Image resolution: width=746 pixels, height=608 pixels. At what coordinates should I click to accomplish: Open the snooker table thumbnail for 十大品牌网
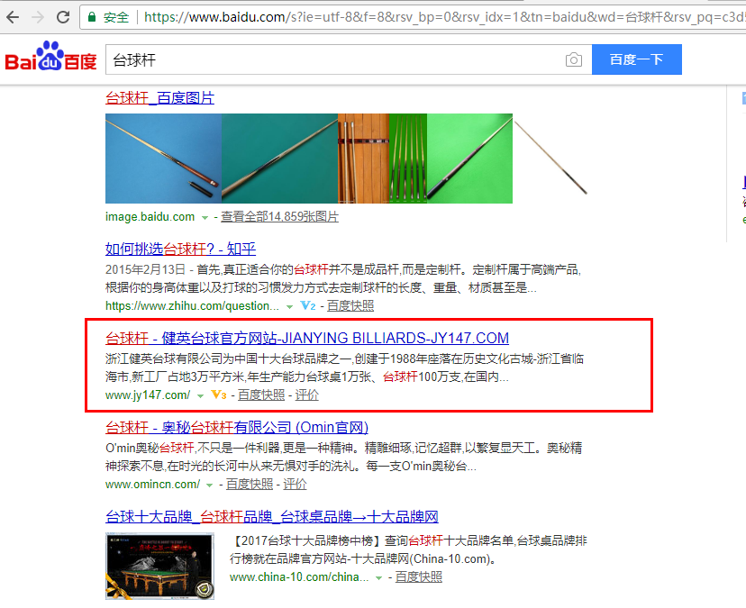click(x=160, y=567)
